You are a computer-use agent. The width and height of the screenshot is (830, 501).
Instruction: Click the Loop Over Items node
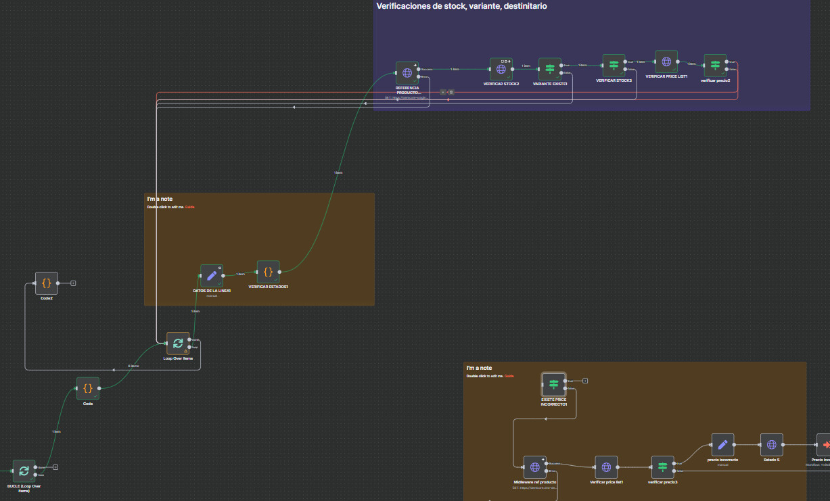(x=178, y=343)
